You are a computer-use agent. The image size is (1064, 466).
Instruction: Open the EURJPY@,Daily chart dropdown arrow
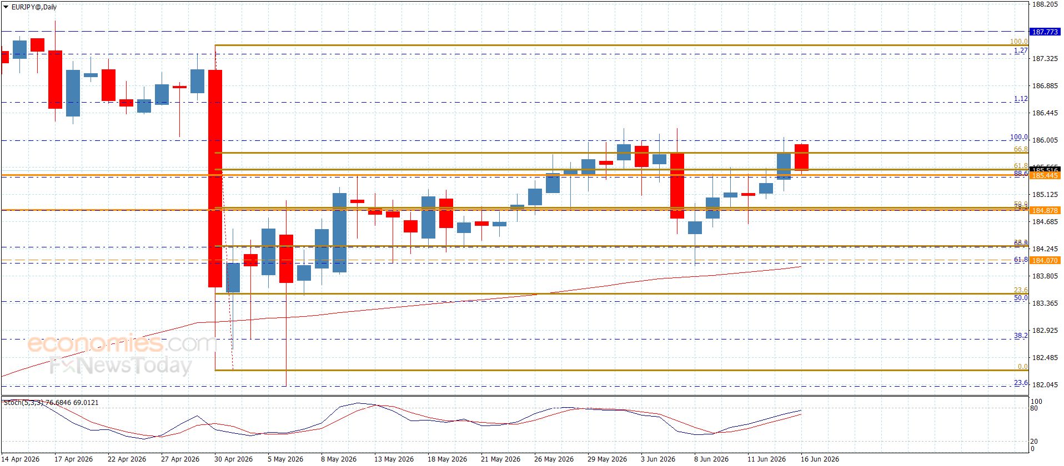tap(6, 7)
